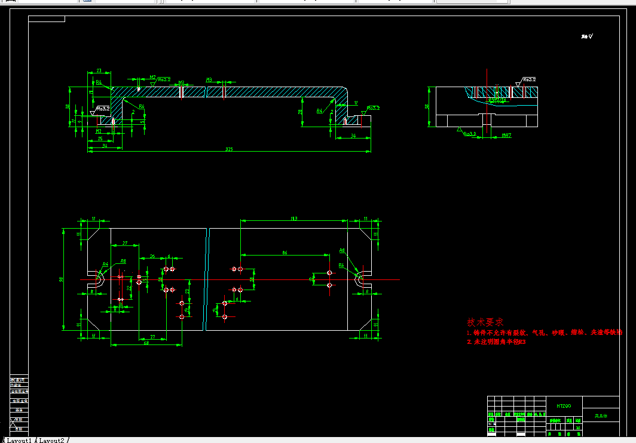Click the HT200 material cell in title block

click(x=564, y=406)
